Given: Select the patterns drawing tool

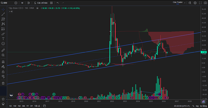Looking at the screenshot, I should click(3, 24).
